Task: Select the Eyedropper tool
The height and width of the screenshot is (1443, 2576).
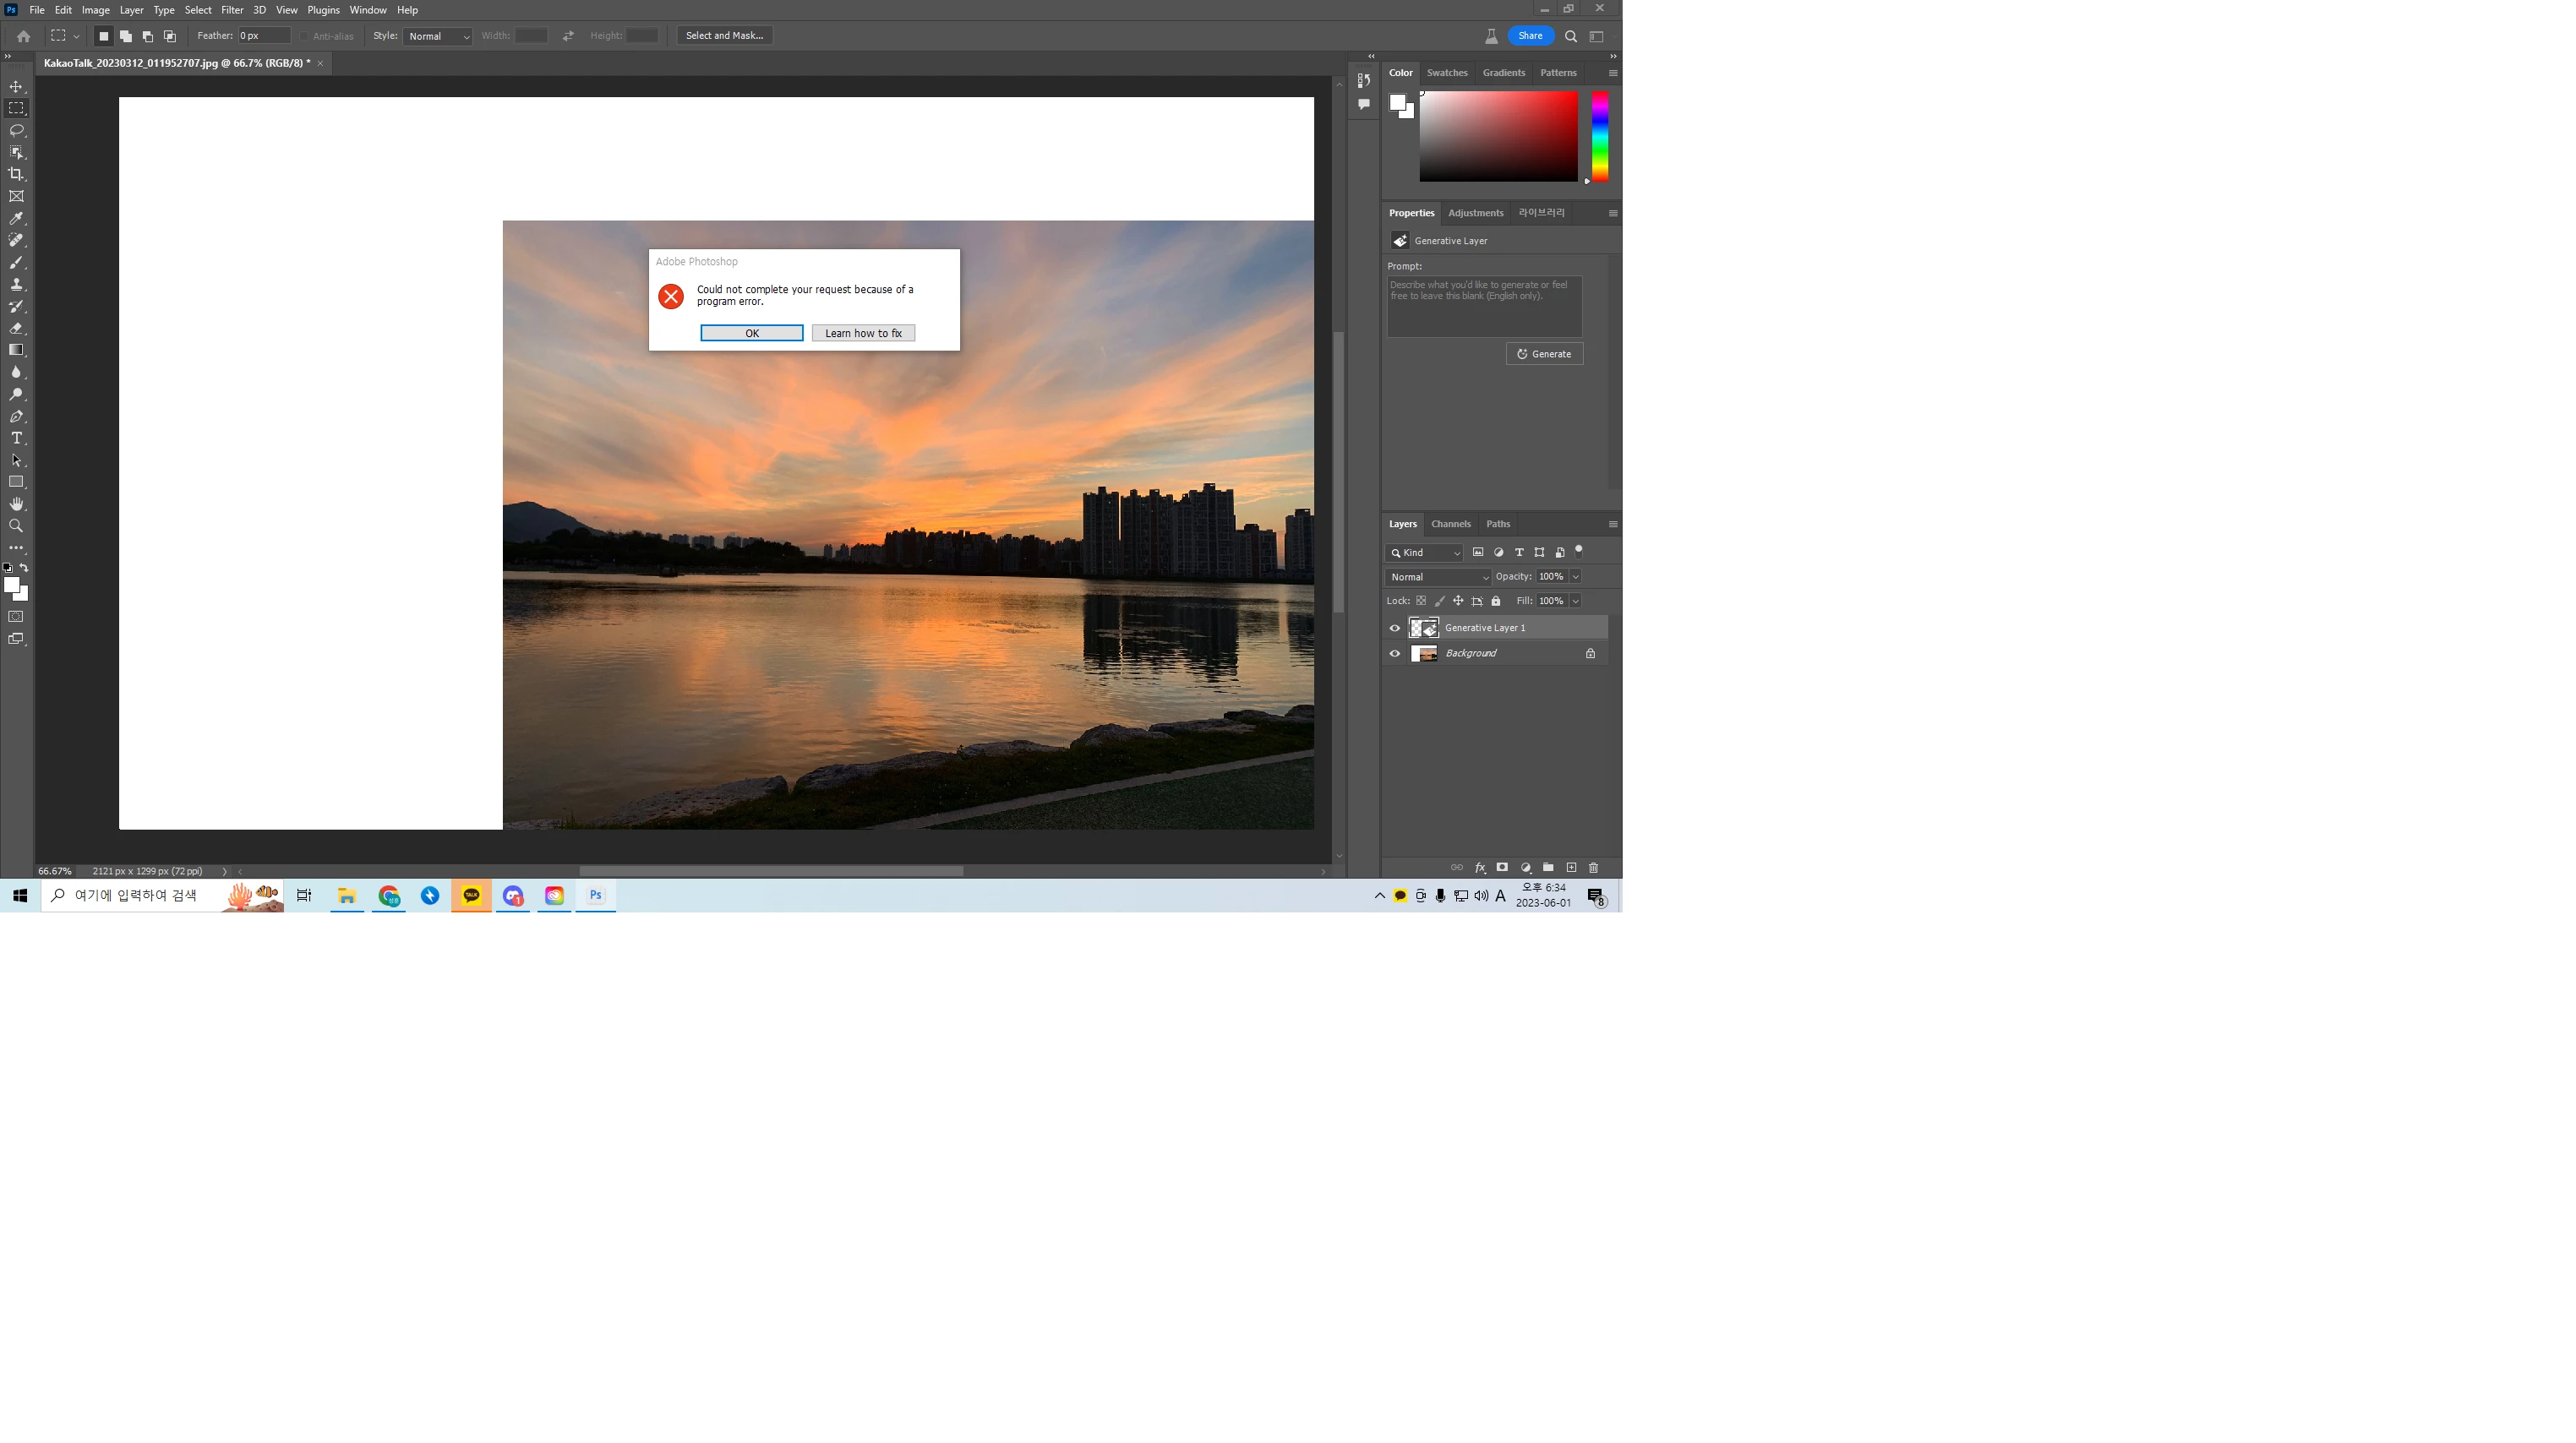Action: pyautogui.click(x=16, y=219)
